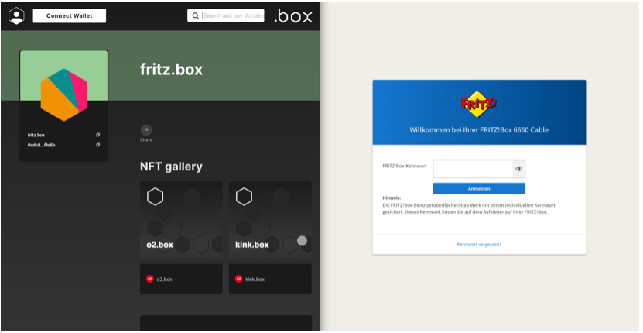This screenshot has width=643, height=333.
Task: Click the hexagon icon on kink.box card
Action: point(244,197)
